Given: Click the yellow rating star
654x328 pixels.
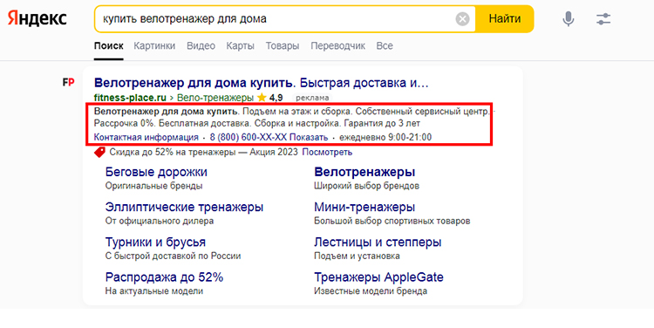Looking at the screenshot, I should pyautogui.click(x=262, y=98).
